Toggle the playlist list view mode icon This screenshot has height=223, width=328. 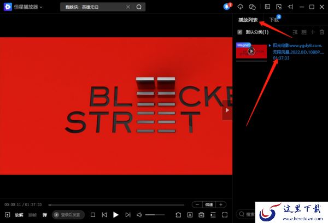click(x=304, y=32)
